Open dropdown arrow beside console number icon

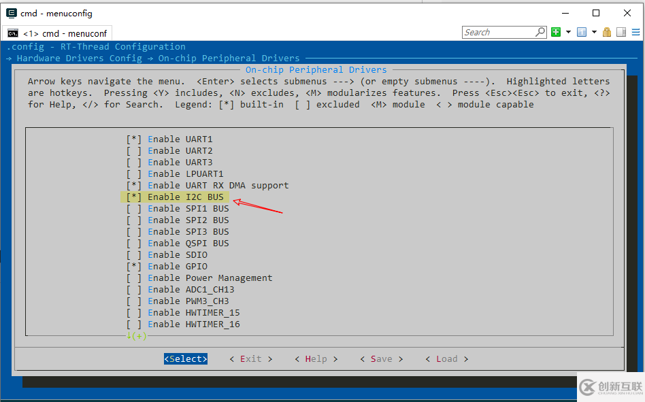pos(594,32)
